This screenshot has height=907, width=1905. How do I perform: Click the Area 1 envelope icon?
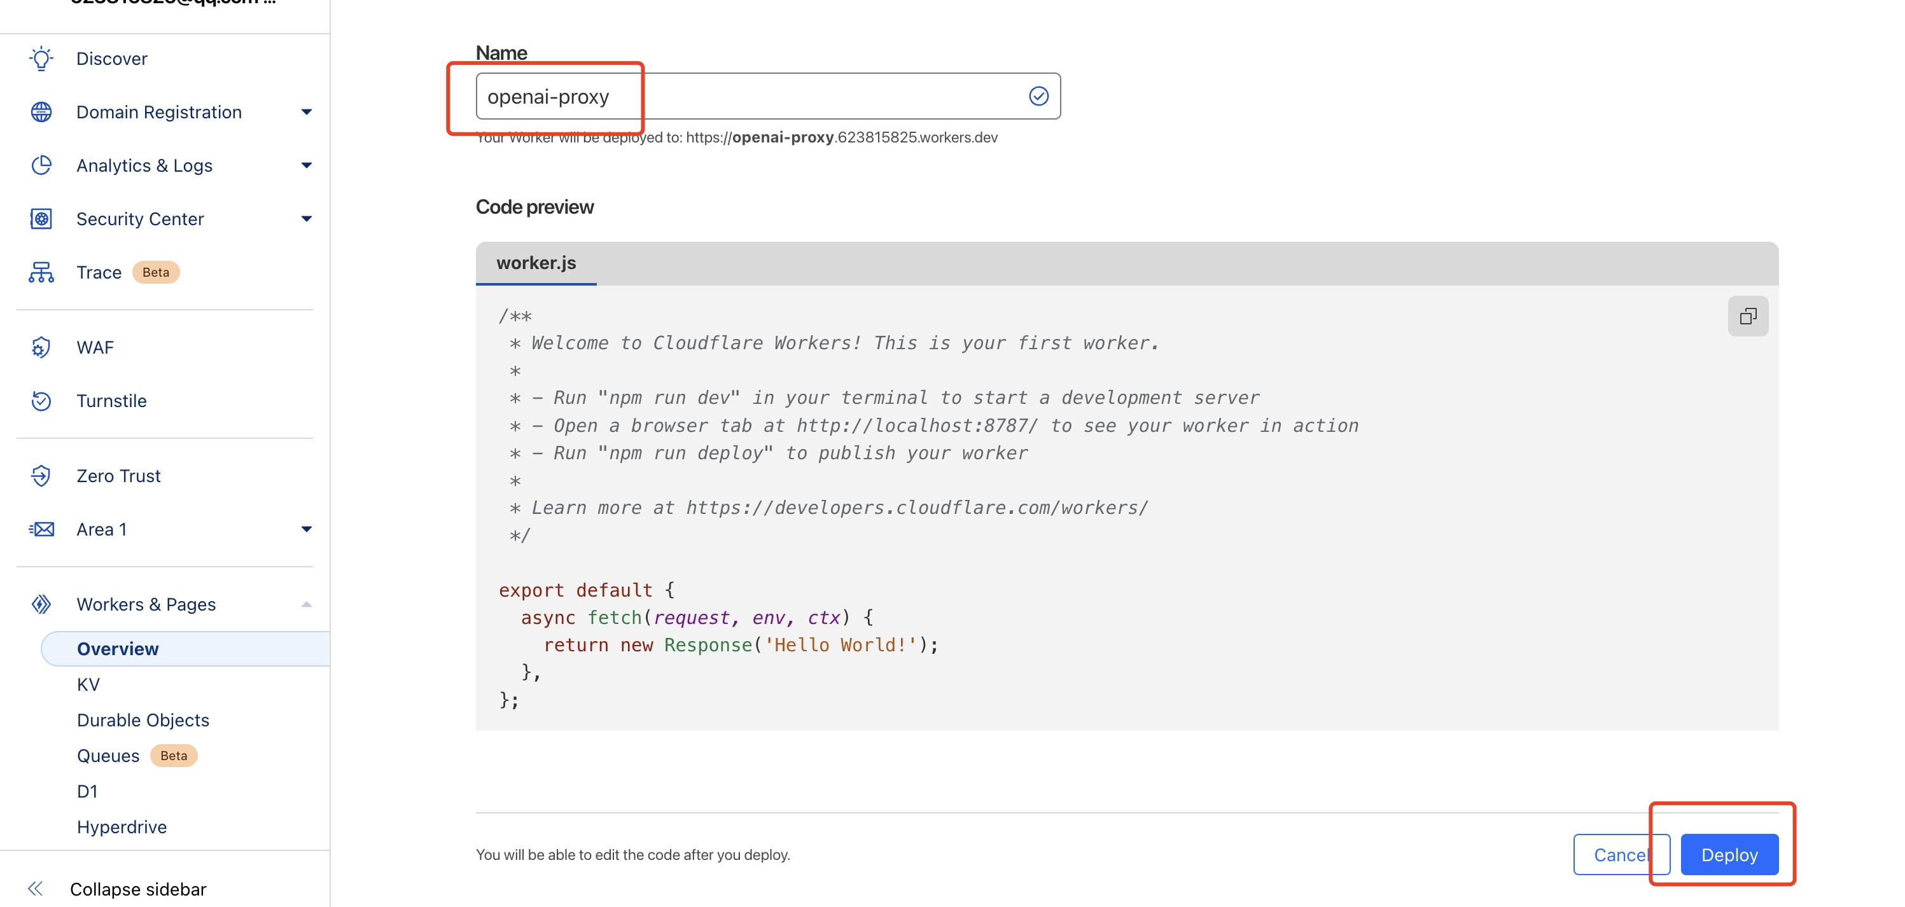41,529
